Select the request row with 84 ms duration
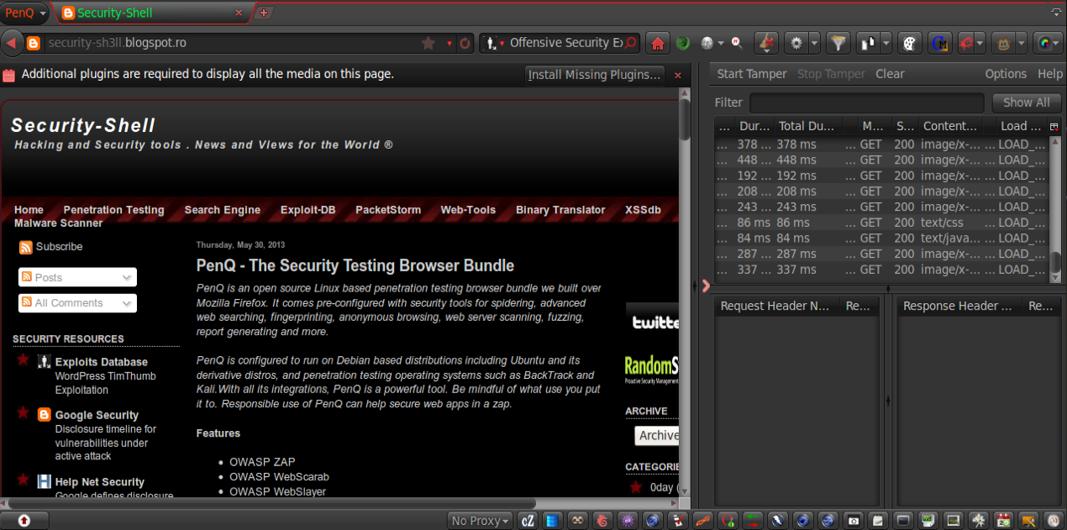The height and width of the screenshot is (530, 1067). tap(881, 239)
